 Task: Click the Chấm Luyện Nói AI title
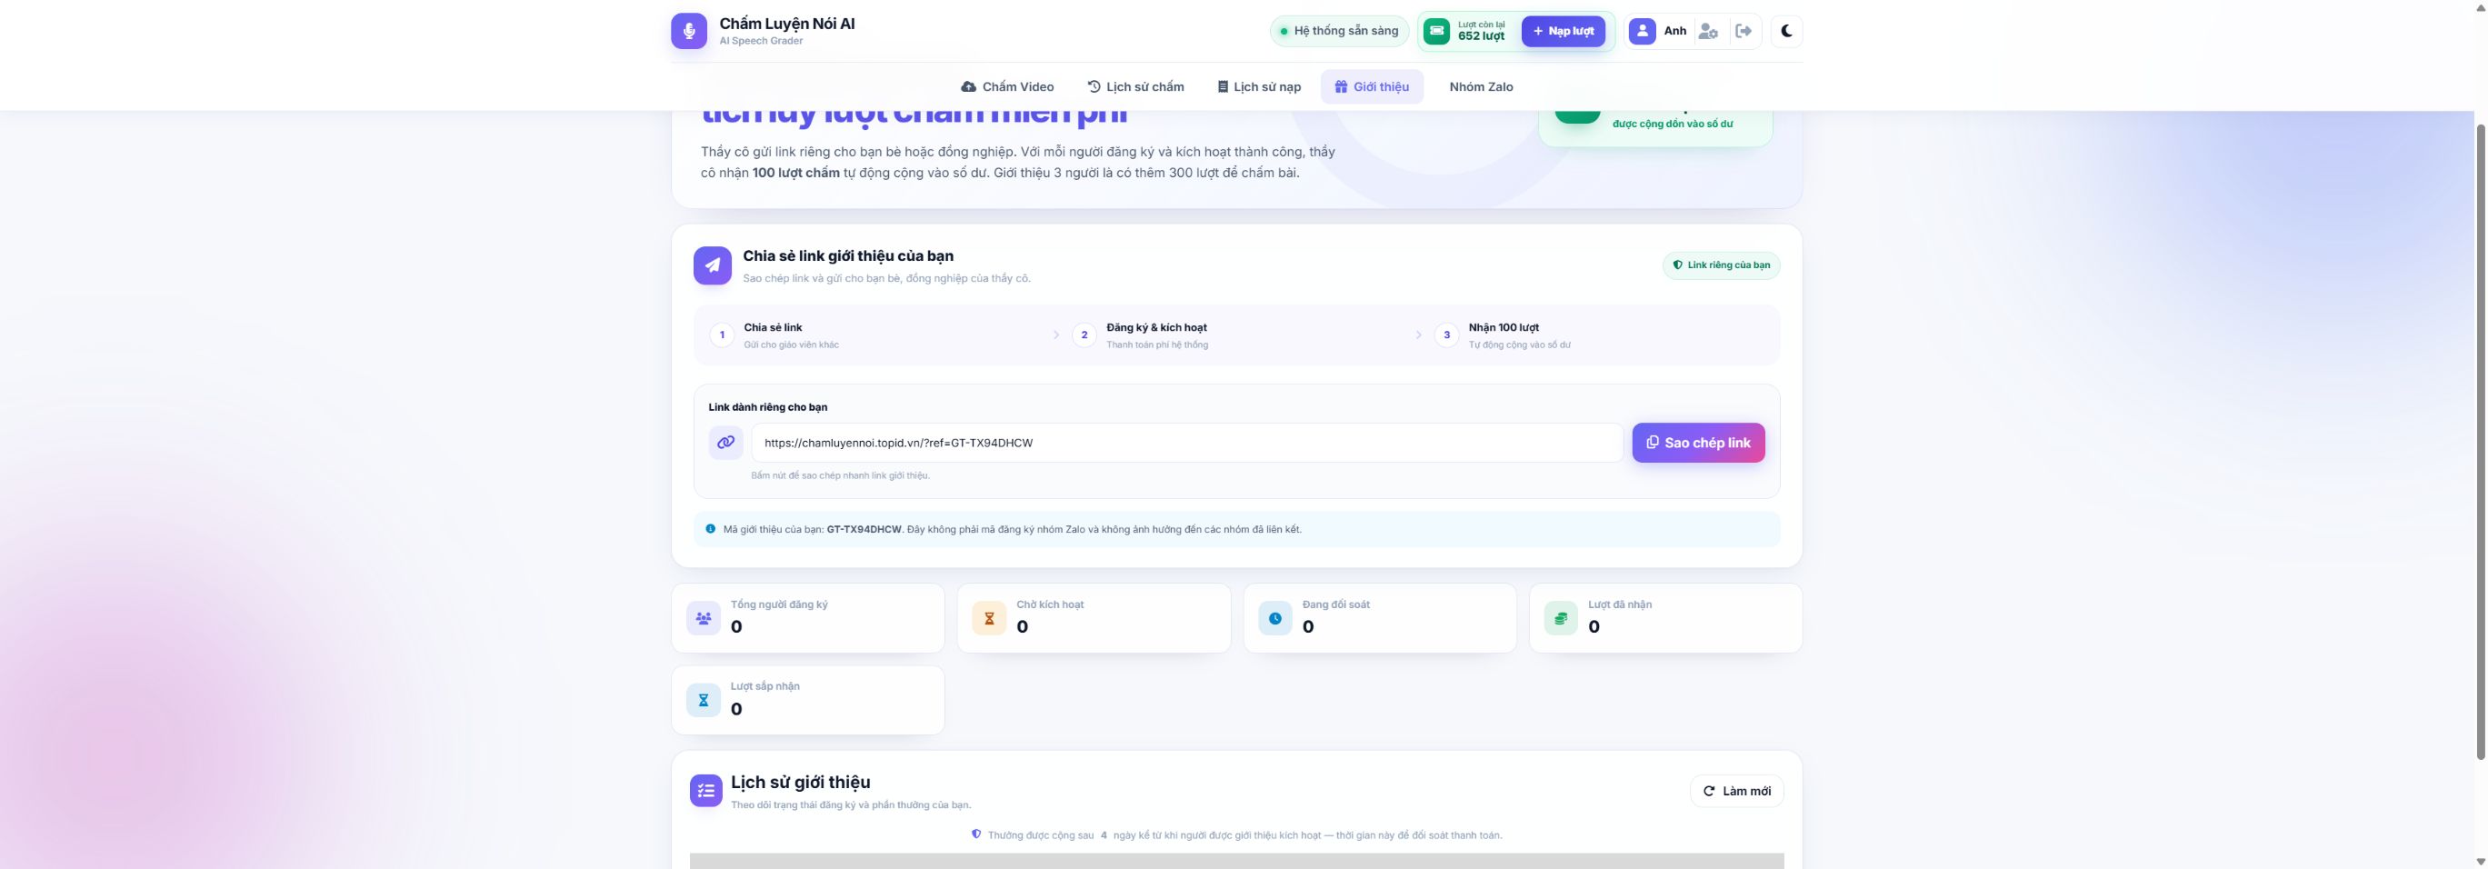click(787, 25)
